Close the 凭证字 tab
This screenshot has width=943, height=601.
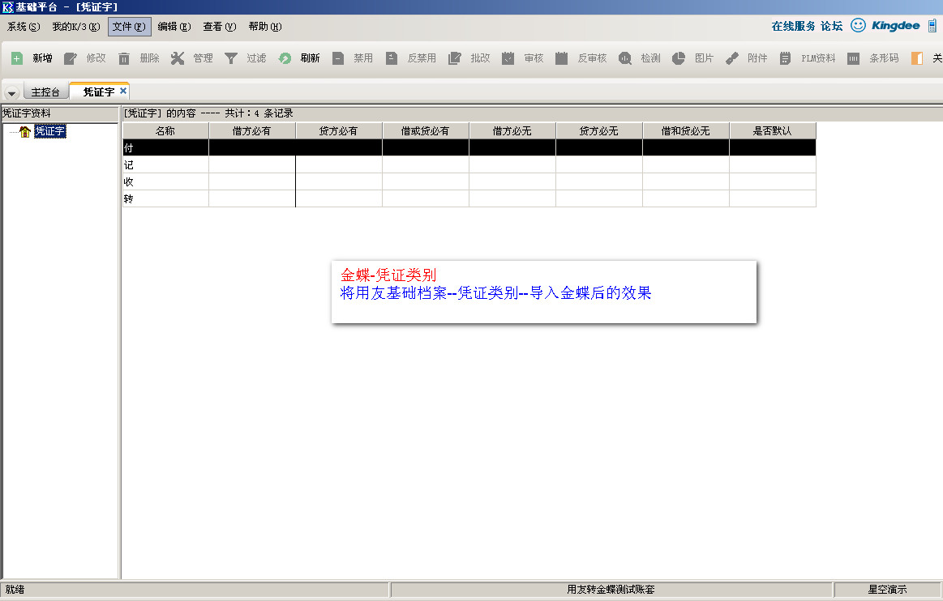[x=123, y=91]
